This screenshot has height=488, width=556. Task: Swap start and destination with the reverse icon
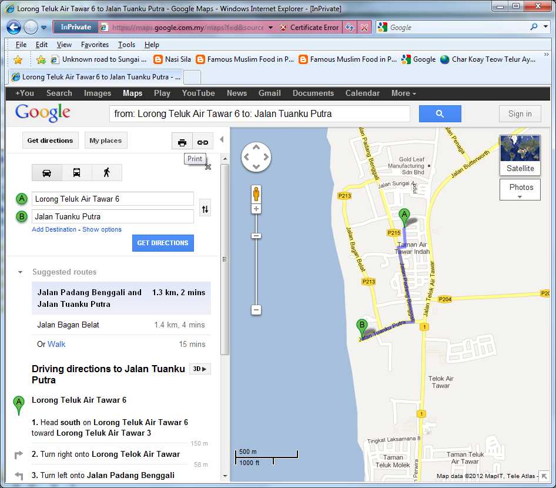coord(205,208)
